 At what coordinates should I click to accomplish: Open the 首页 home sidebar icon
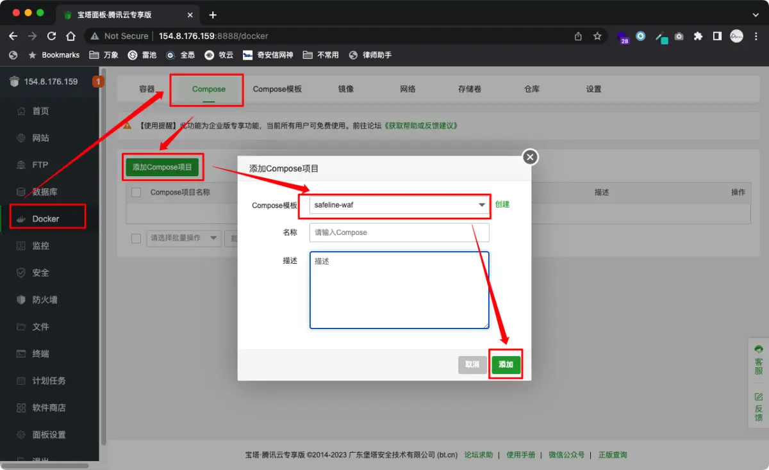pos(21,111)
